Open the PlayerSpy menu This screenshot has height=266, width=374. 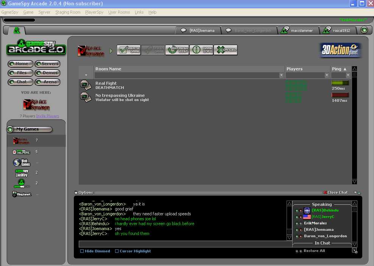[94, 12]
